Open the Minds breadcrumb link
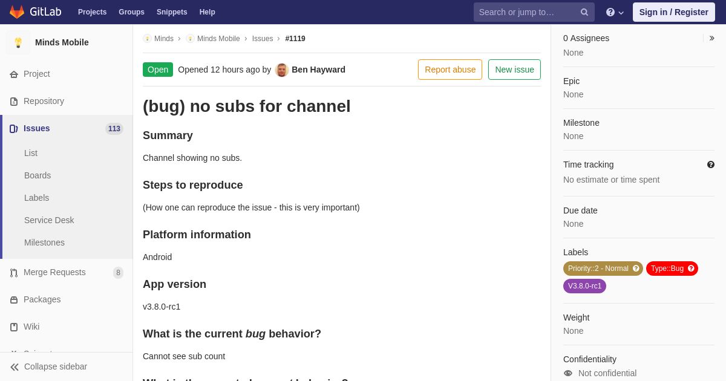This screenshot has height=381, width=726. (x=164, y=39)
